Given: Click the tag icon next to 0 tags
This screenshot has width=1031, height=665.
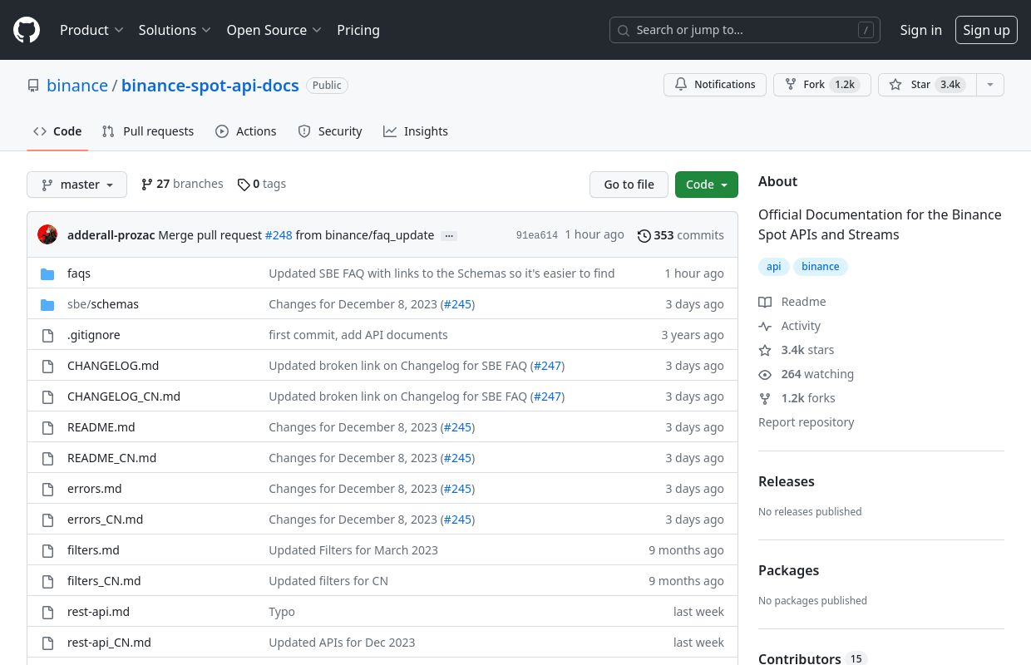Looking at the screenshot, I should [x=244, y=185].
